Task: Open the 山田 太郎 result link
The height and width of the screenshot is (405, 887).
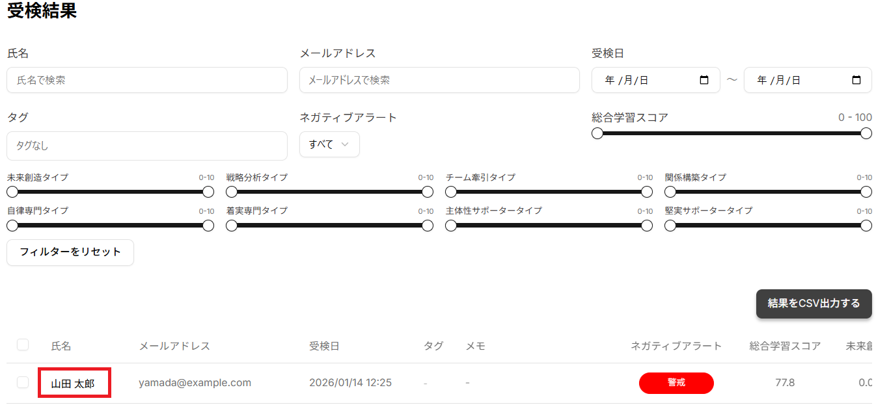Action: pos(73,384)
